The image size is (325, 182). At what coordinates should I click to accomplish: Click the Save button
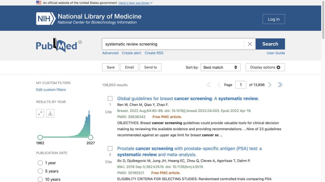[110, 67]
